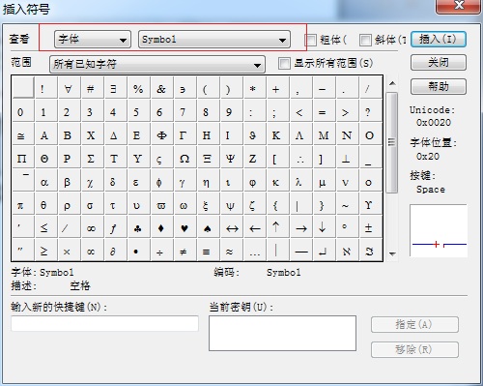Pick the lowercase pi π symbol
This screenshot has height=386, width=483.
pos(20,205)
